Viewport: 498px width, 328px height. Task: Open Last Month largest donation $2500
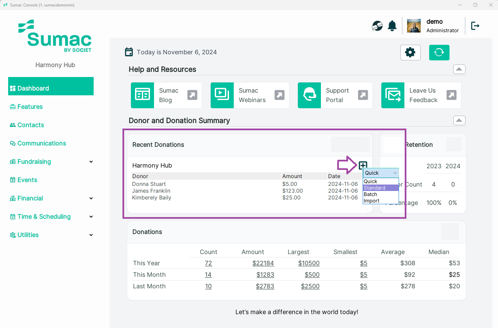(x=310, y=286)
